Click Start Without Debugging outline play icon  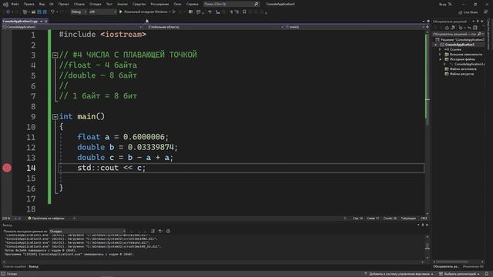point(174,12)
